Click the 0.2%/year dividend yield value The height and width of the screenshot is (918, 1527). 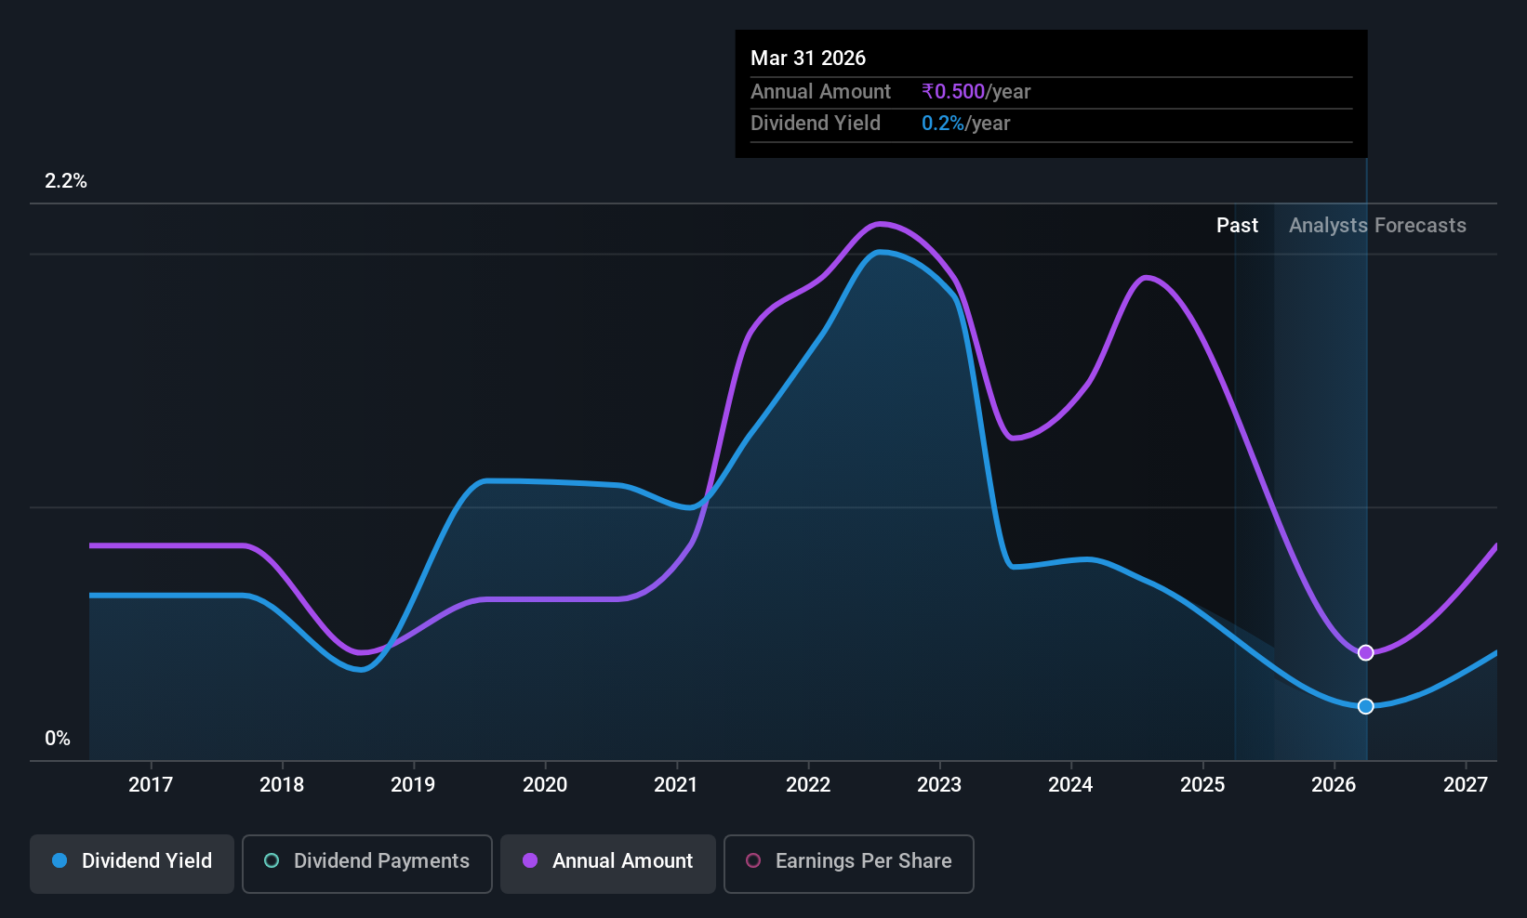(965, 124)
